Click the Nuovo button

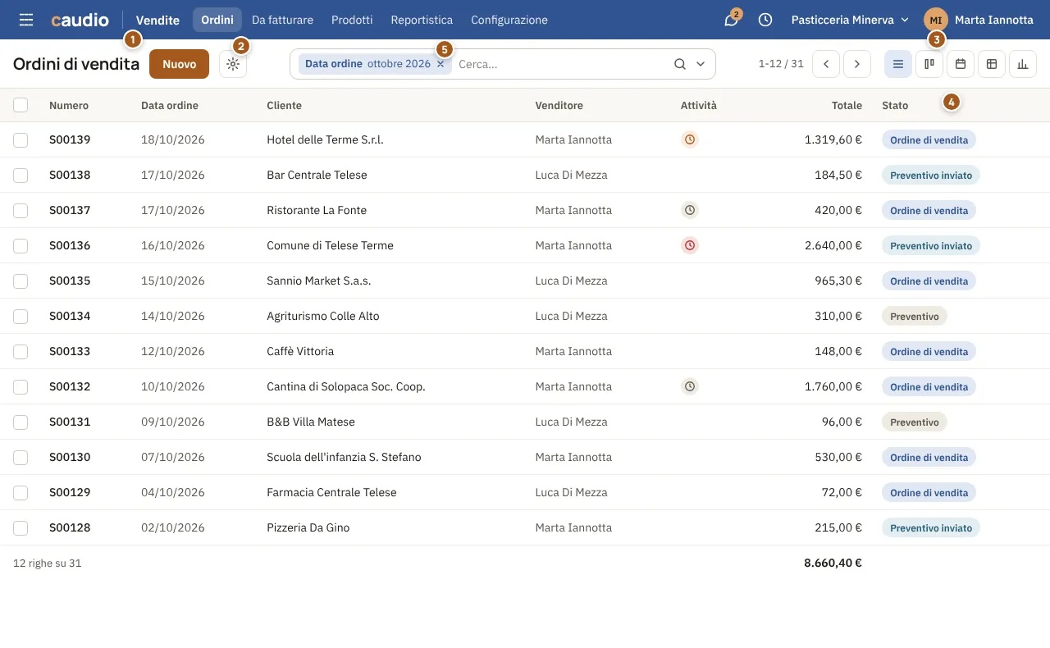(x=180, y=64)
